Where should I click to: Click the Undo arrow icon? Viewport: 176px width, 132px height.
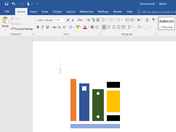click(13, 4)
